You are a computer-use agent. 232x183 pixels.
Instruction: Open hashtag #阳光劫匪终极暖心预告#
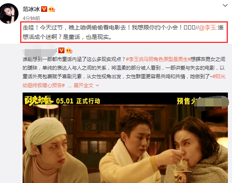(124, 81)
